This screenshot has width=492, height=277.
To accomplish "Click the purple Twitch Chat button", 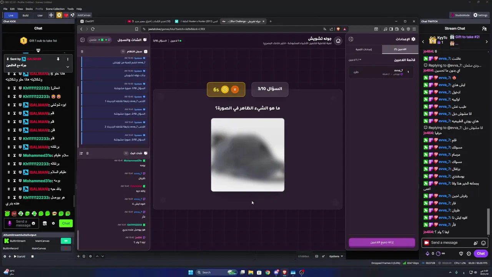I will [481, 254].
